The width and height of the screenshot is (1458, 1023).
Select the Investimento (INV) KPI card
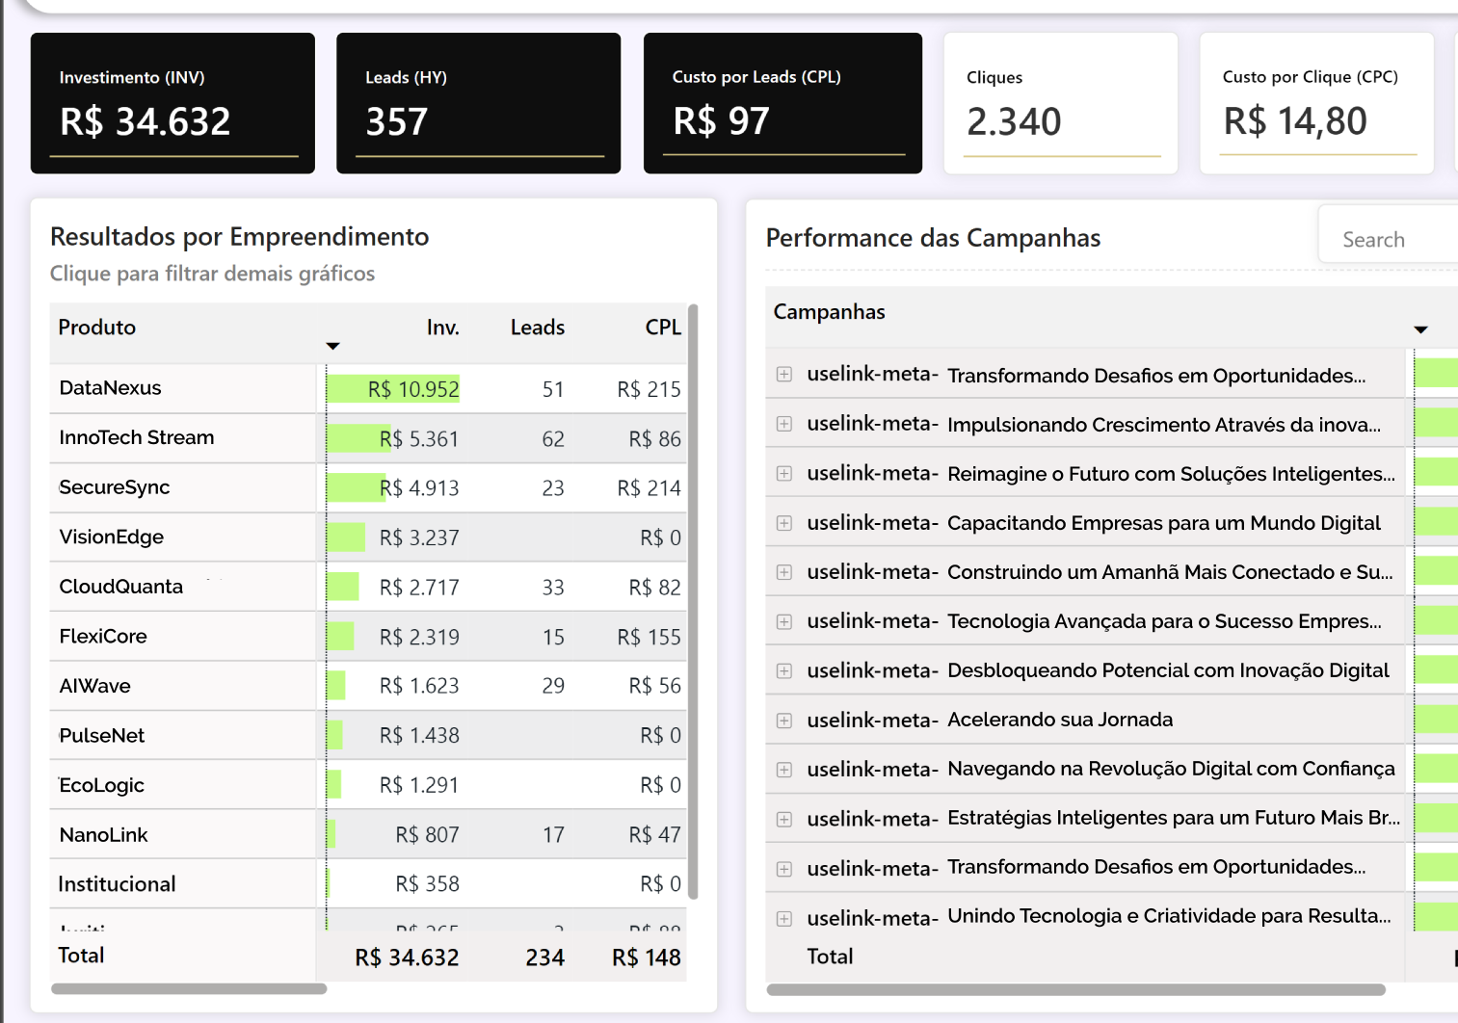coord(172,103)
